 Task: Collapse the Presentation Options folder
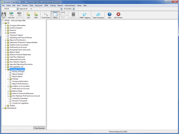(x=5, y=69)
